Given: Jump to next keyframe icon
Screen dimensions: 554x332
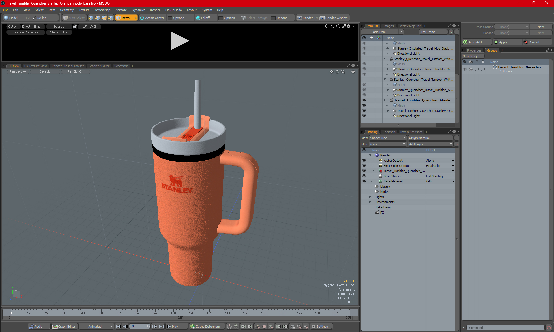Looking at the screenshot, I should point(278,327).
